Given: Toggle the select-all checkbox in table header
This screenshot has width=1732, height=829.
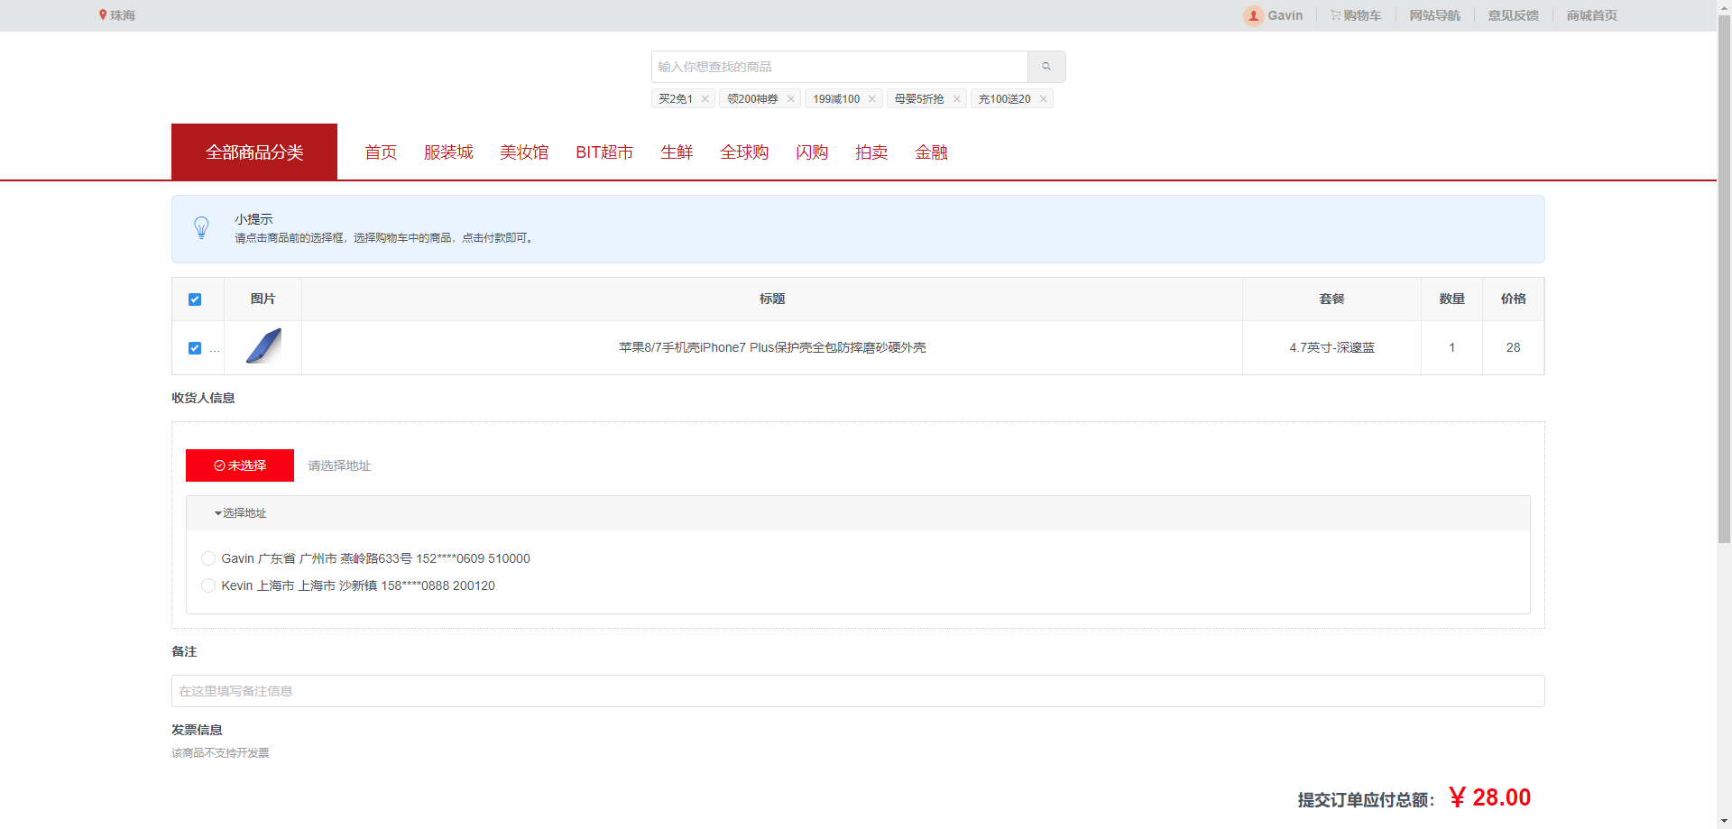Looking at the screenshot, I should coord(195,299).
